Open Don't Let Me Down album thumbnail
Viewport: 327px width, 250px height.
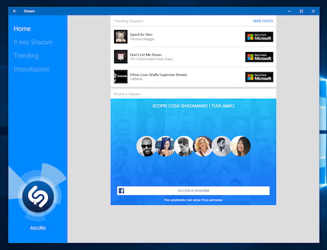121,56
